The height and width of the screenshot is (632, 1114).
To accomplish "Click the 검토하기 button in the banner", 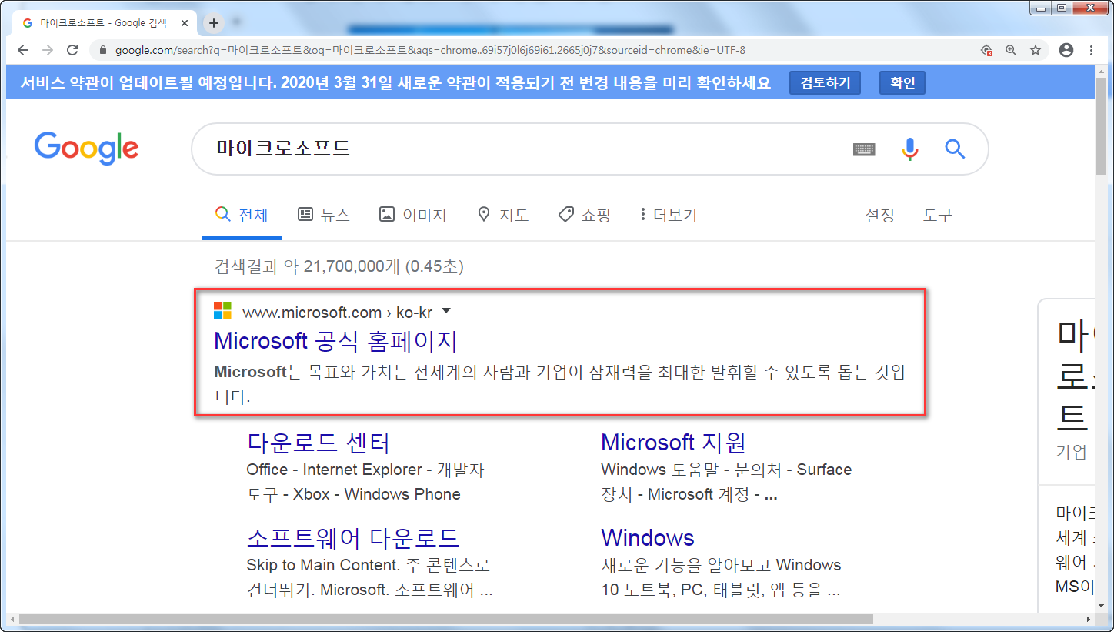I will point(825,83).
